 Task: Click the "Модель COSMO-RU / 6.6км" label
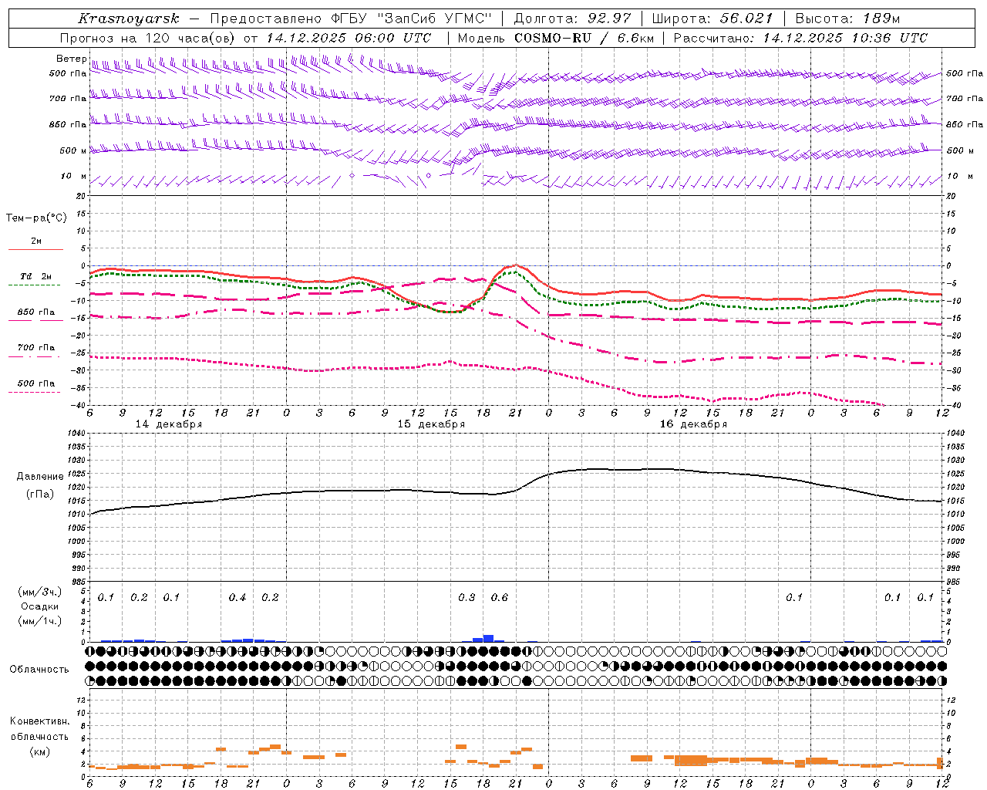tap(555, 38)
